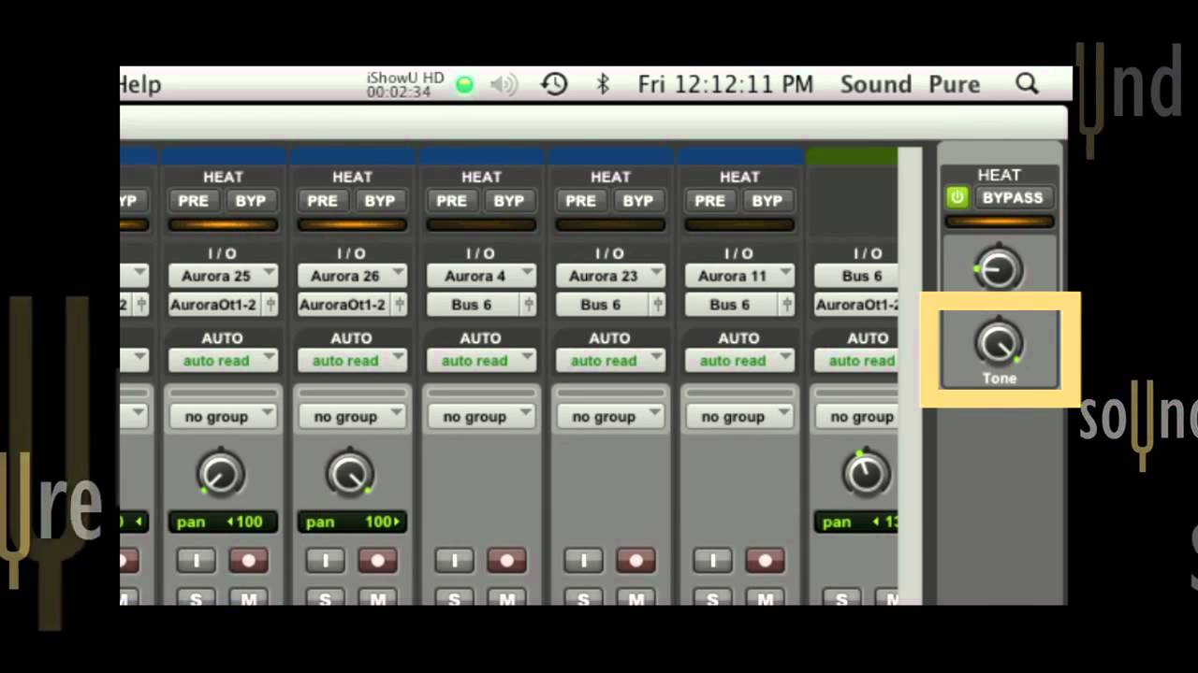Open Spotlight search magnifying glass

(1027, 84)
